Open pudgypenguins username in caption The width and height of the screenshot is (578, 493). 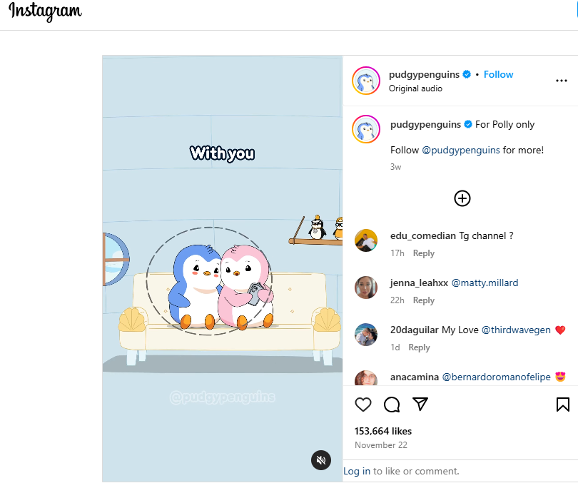point(426,125)
